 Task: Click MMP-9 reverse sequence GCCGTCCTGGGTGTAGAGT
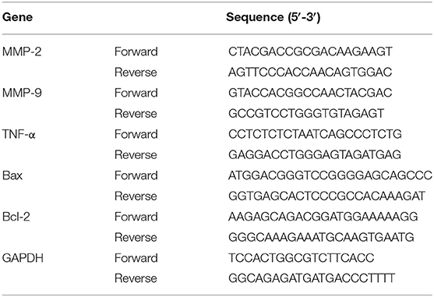pyautogui.click(x=306, y=114)
